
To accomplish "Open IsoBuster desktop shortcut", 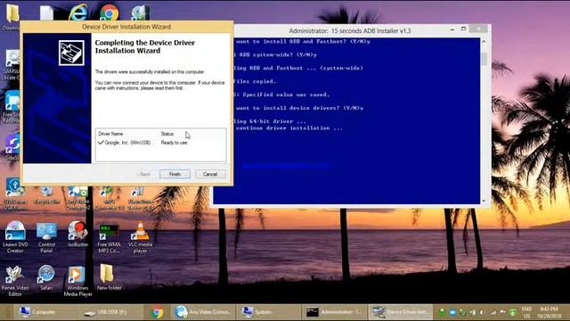I will pyautogui.click(x=77, y=234).
